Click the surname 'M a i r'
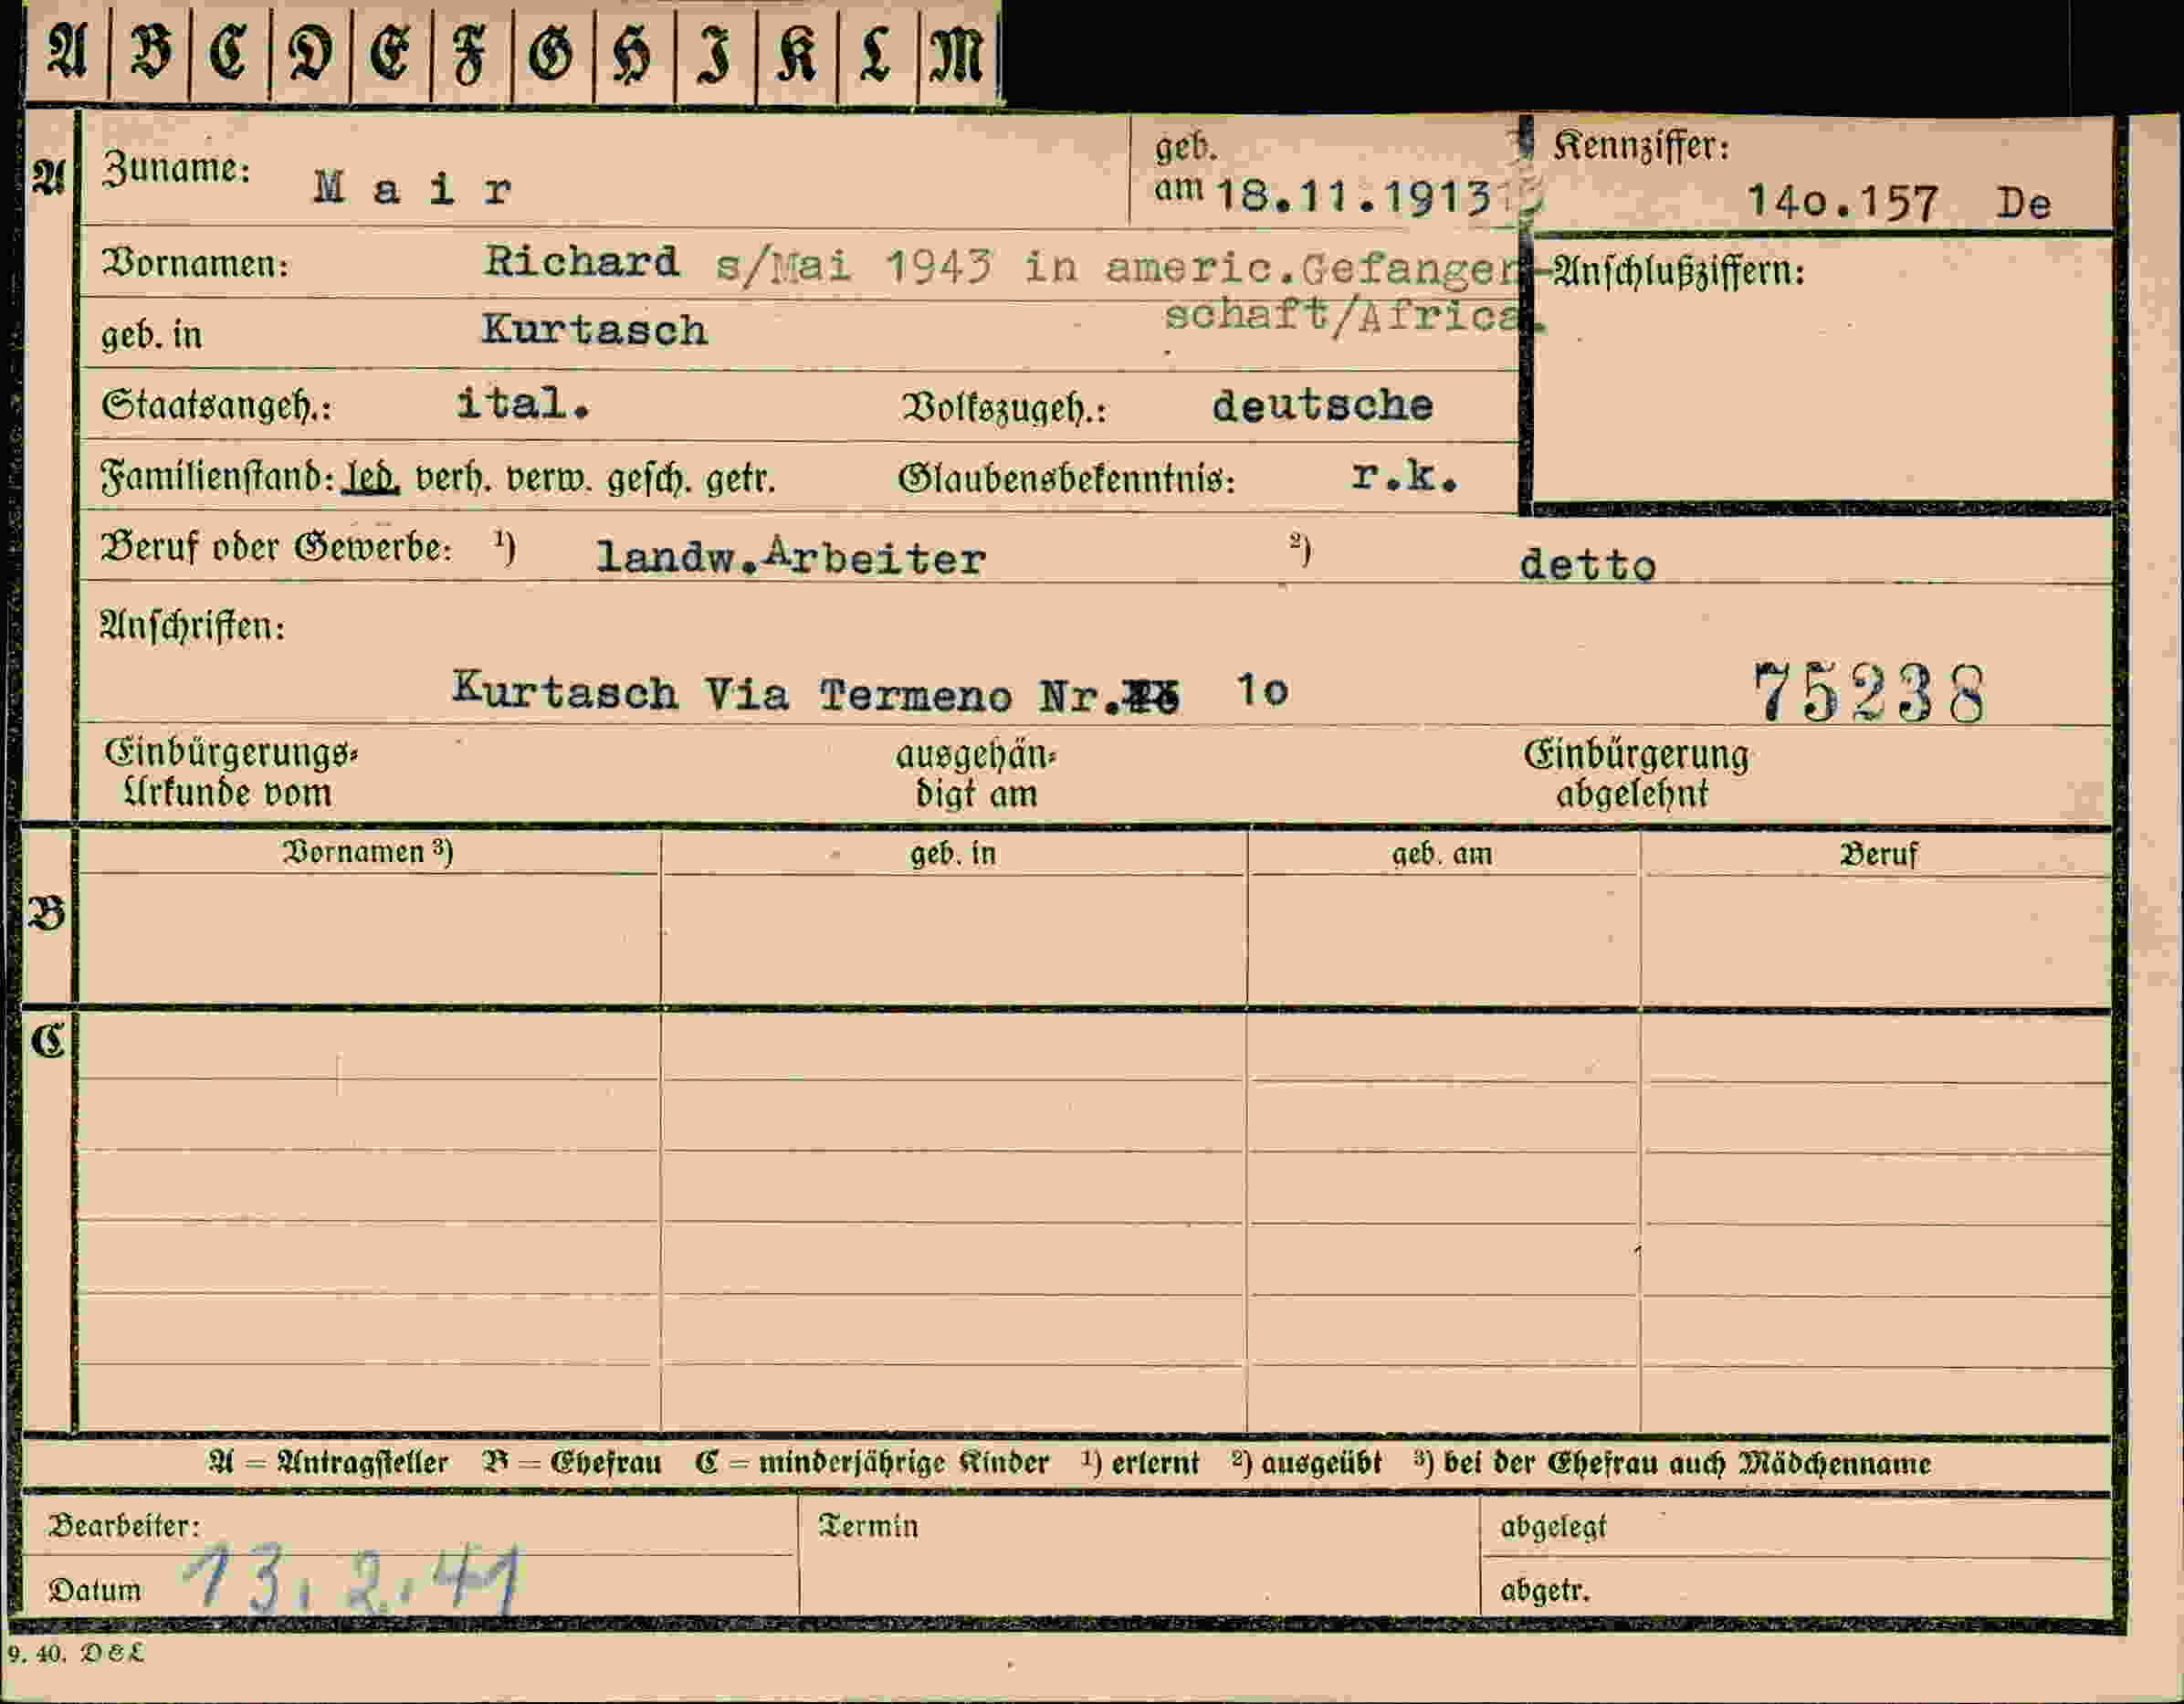This screenshot has width=2184, height=1704. click(x=413, y=188)
